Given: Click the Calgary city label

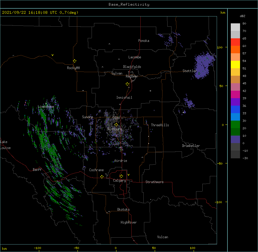Looking at the screenshot, I should 119,180.
